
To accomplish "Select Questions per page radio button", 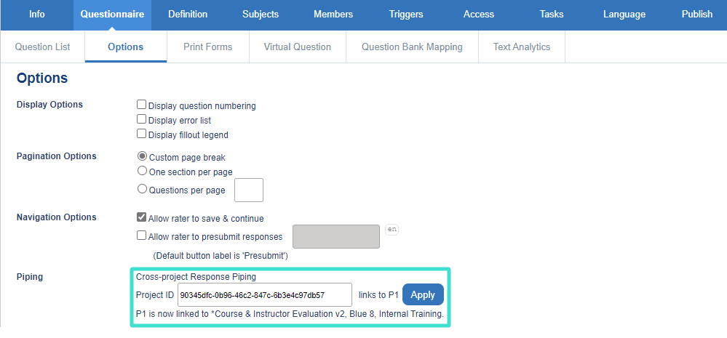I will [x=143, y=190].
